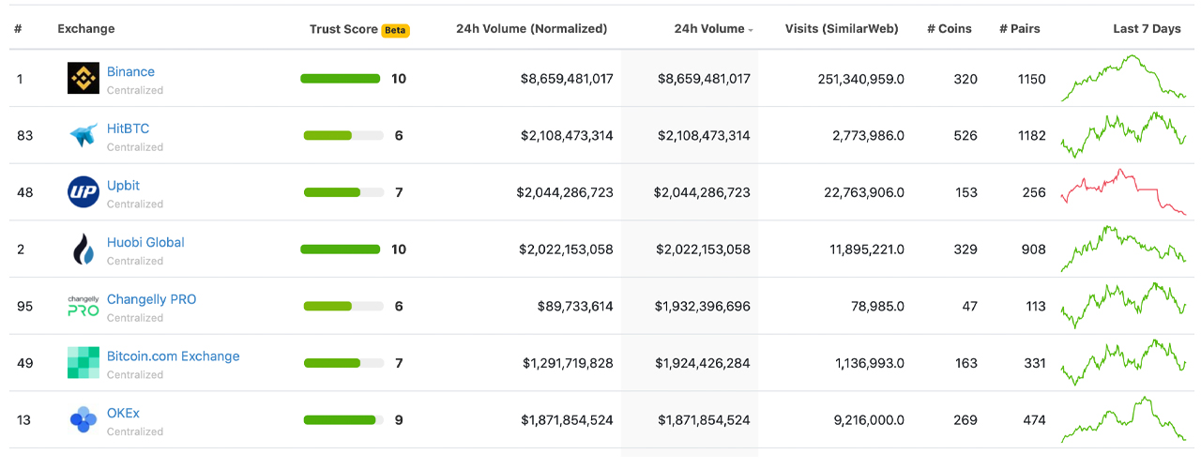The image size is (1201, 469).
Task: Open the Bitcoin.com Exchange link
Action: [x=173, y=356]
